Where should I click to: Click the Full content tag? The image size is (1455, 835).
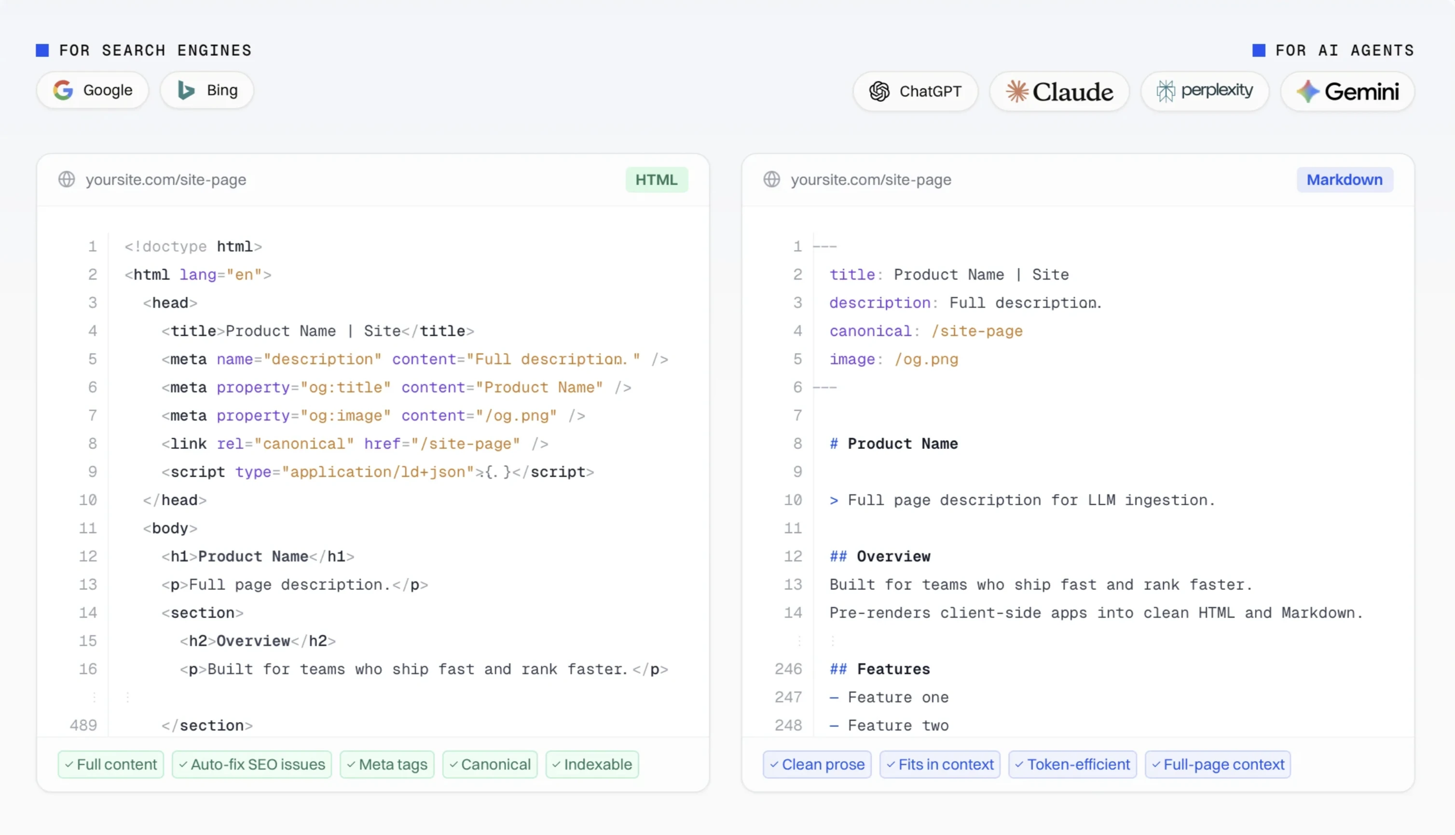click(111, 765)
